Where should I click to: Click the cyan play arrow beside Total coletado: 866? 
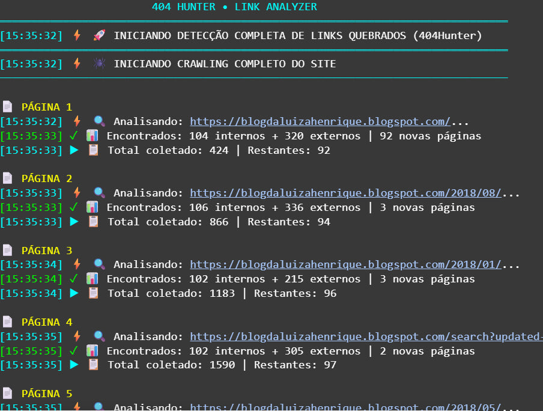[x=74, y=222]
